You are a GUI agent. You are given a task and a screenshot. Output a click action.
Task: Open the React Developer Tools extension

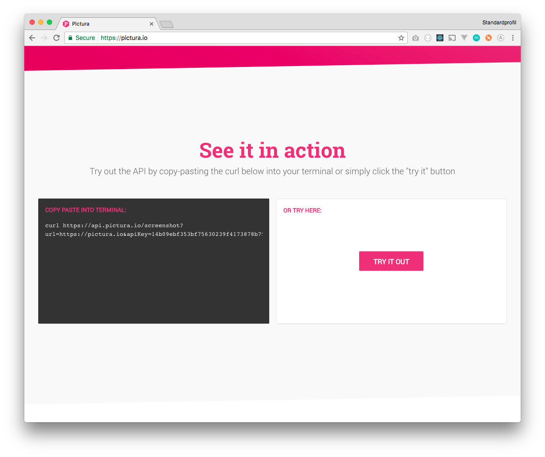coord(440,38)
